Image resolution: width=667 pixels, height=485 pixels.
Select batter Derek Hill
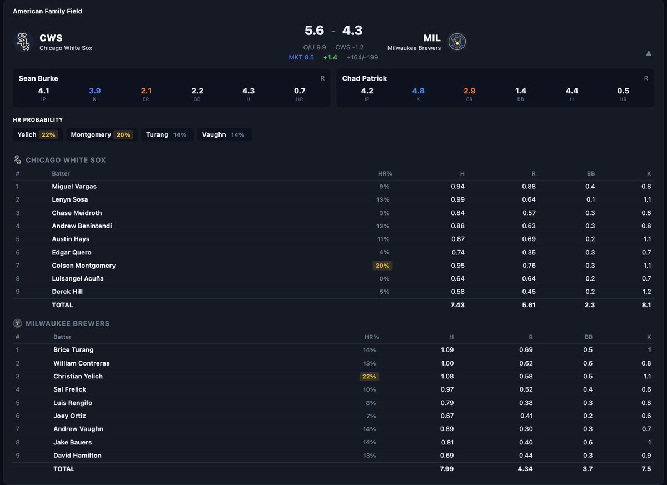coord(67,292)
